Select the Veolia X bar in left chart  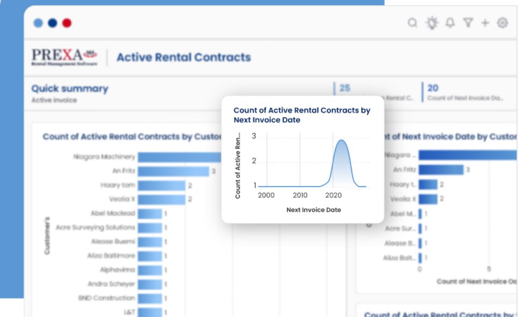pos(162,200)
